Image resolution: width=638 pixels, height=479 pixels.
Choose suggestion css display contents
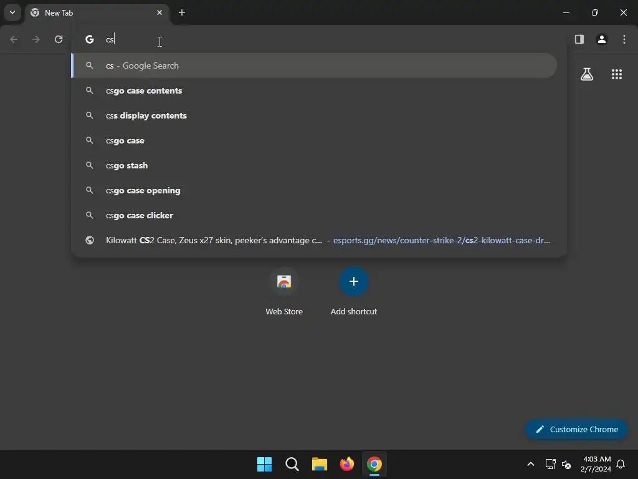314,115
